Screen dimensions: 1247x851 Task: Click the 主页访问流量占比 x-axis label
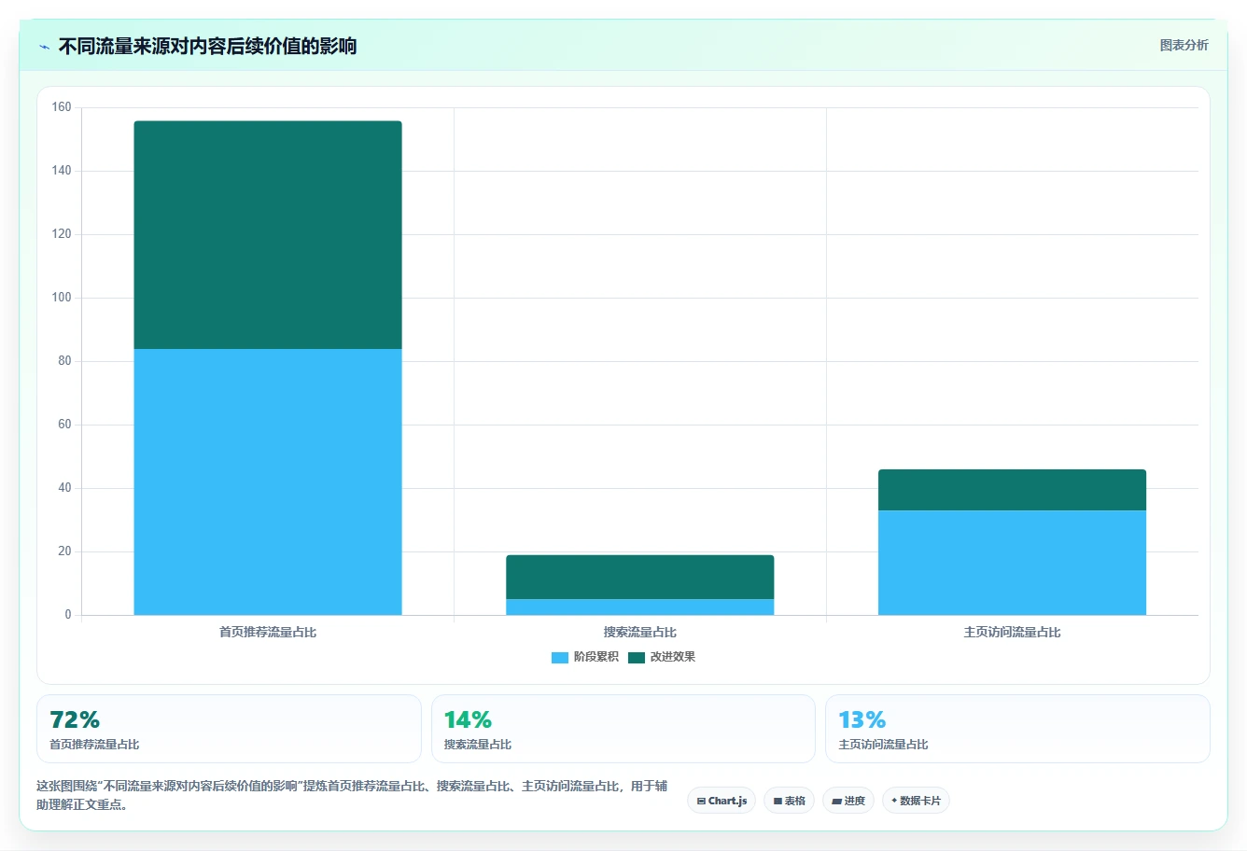click(x=1012, y=633)
